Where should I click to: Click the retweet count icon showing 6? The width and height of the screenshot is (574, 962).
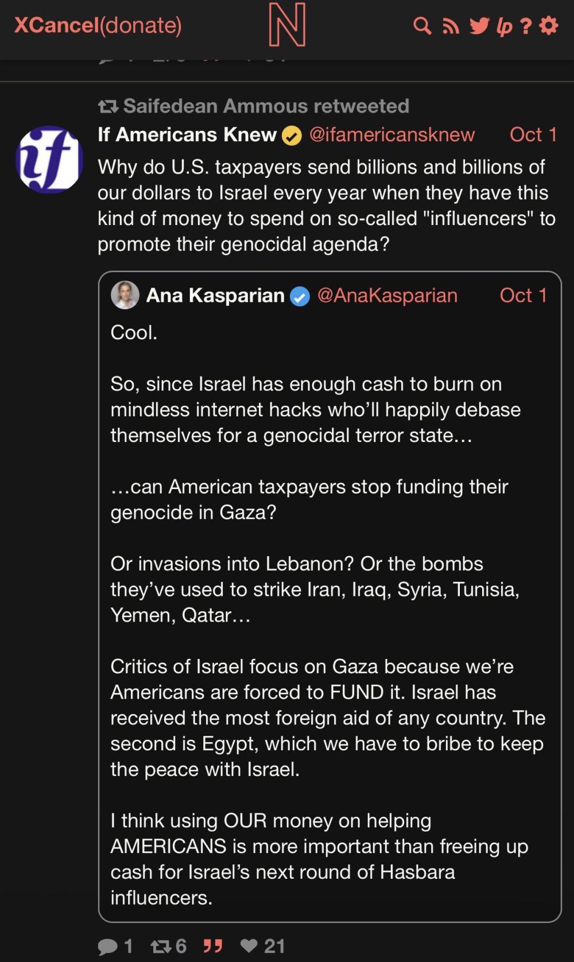pos(160,946)
